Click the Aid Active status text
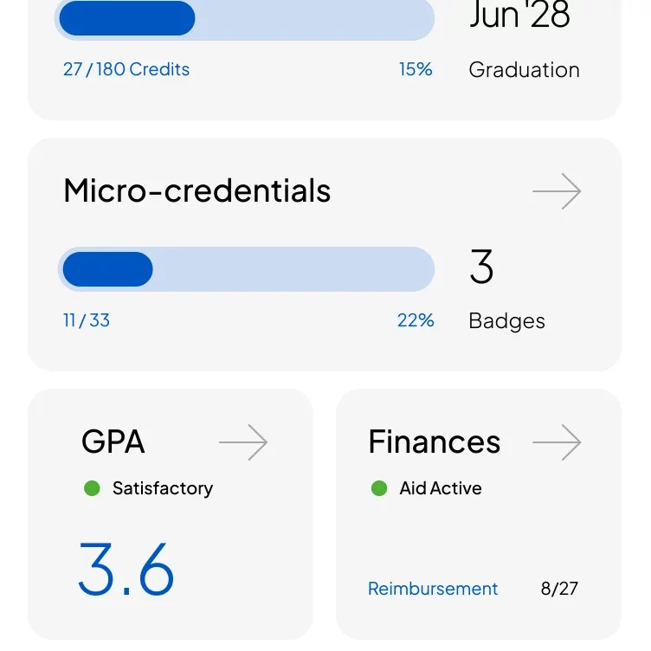Image resolution: width=651 pixels, height=651 pixels. click(x=441, y=488)
